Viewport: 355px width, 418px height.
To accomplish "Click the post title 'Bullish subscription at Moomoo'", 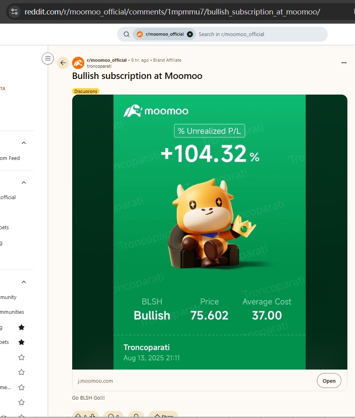I will click(x=137, y=76).
